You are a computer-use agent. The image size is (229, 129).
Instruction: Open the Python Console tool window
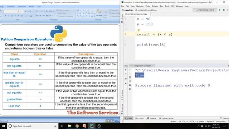click(166, 118)
